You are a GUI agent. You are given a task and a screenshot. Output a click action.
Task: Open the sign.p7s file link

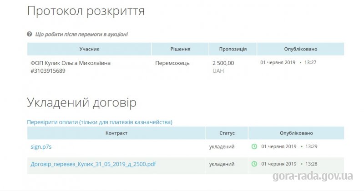pyautogui.click(x=41, y=147)
